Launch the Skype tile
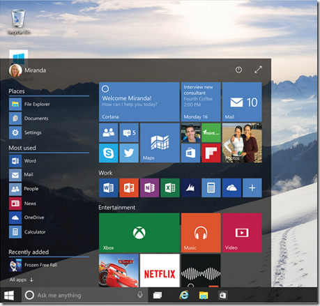This screenshot has width=320, height=306. pos(109,153)
